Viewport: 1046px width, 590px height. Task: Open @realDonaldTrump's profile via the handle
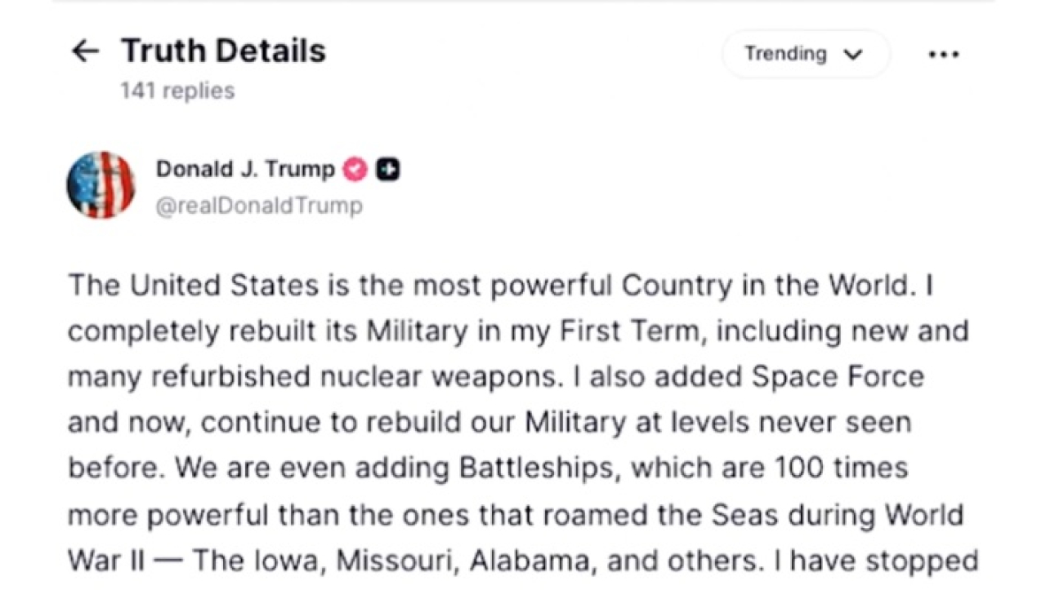(259, 206)
